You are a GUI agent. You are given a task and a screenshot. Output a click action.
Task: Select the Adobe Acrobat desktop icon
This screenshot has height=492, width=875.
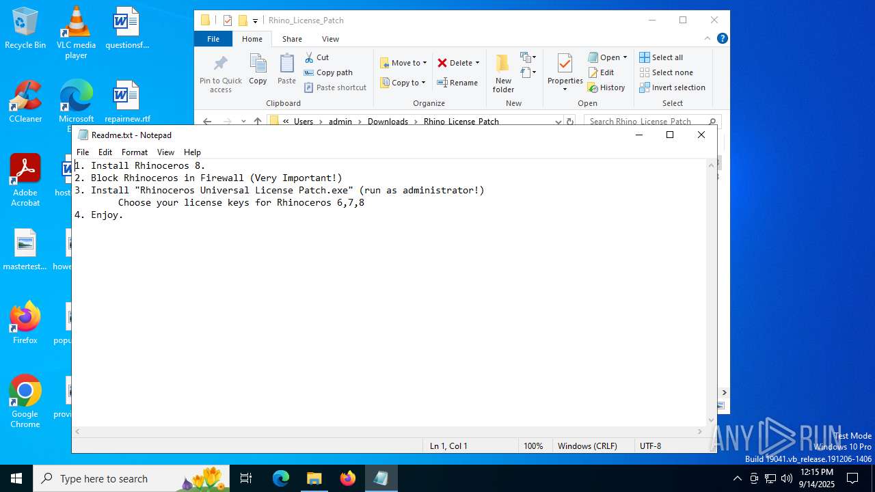coord(25,180)
